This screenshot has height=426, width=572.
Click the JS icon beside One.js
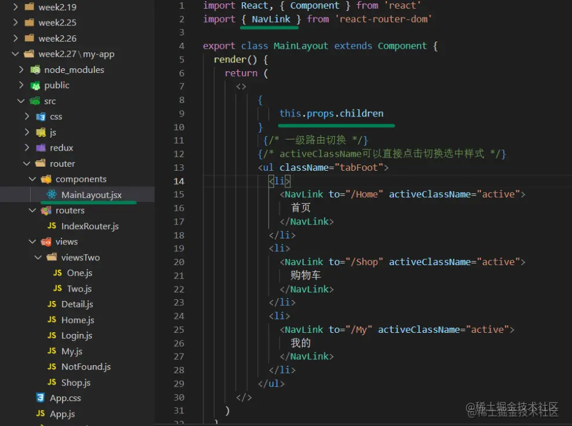click(x=57, y=273)
